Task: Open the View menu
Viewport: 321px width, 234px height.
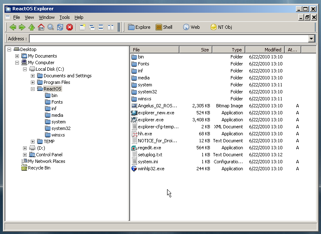Action: pos(29,17)
